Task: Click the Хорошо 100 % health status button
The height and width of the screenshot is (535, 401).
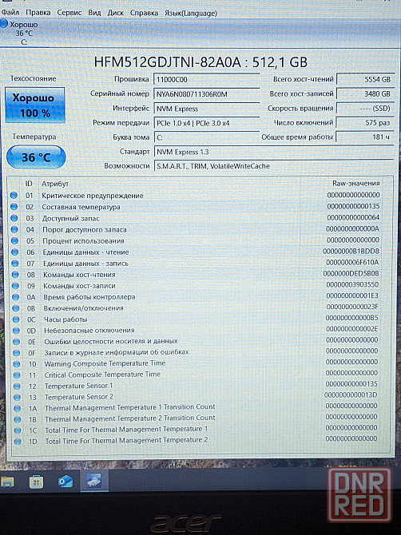Action: pyautogui.click(x=35, y=105)
